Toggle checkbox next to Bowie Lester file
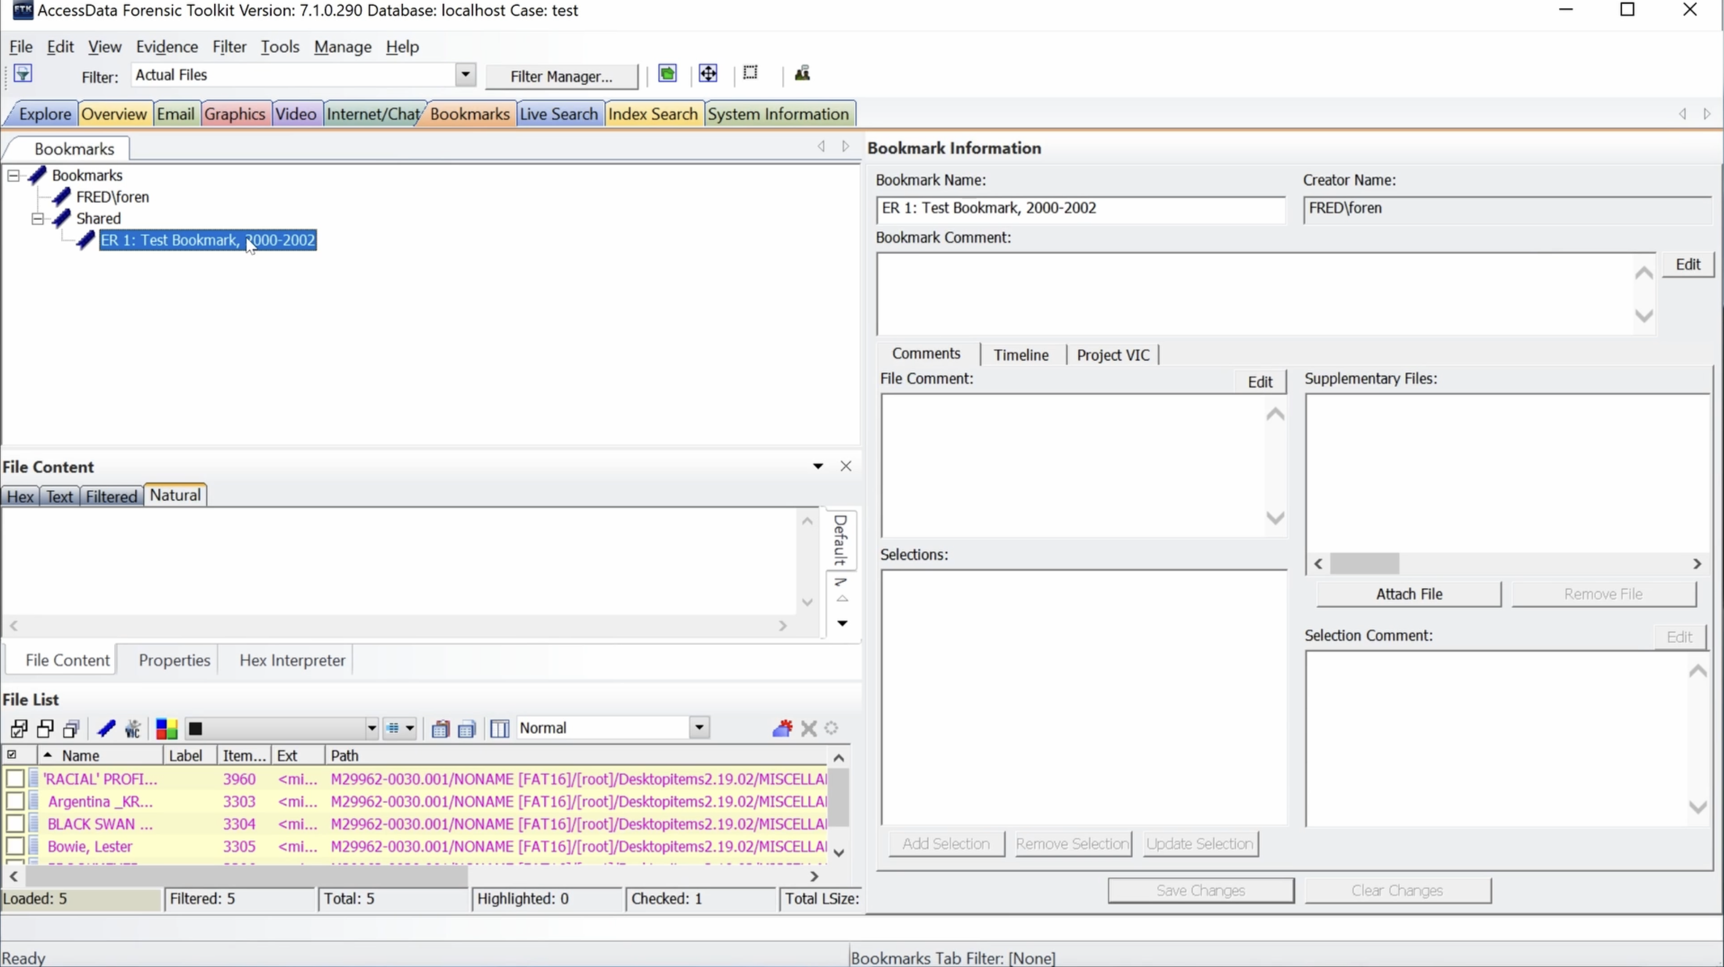Viewport: 1724px width, 967px height. coord(13,845)
